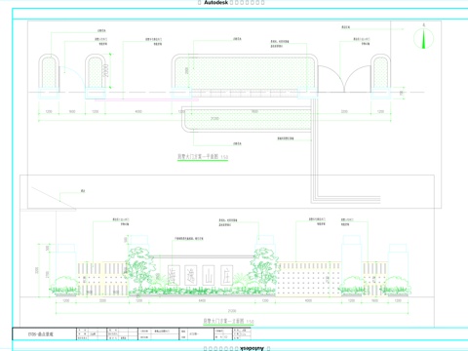Select the lower hatched planter in plan view
This screenshot has height=351, width=468.
pos(247,119)
